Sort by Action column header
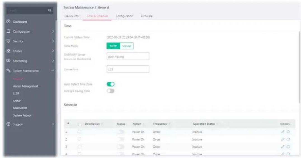This screenshot has height=158, width=301. coord(137,124)
